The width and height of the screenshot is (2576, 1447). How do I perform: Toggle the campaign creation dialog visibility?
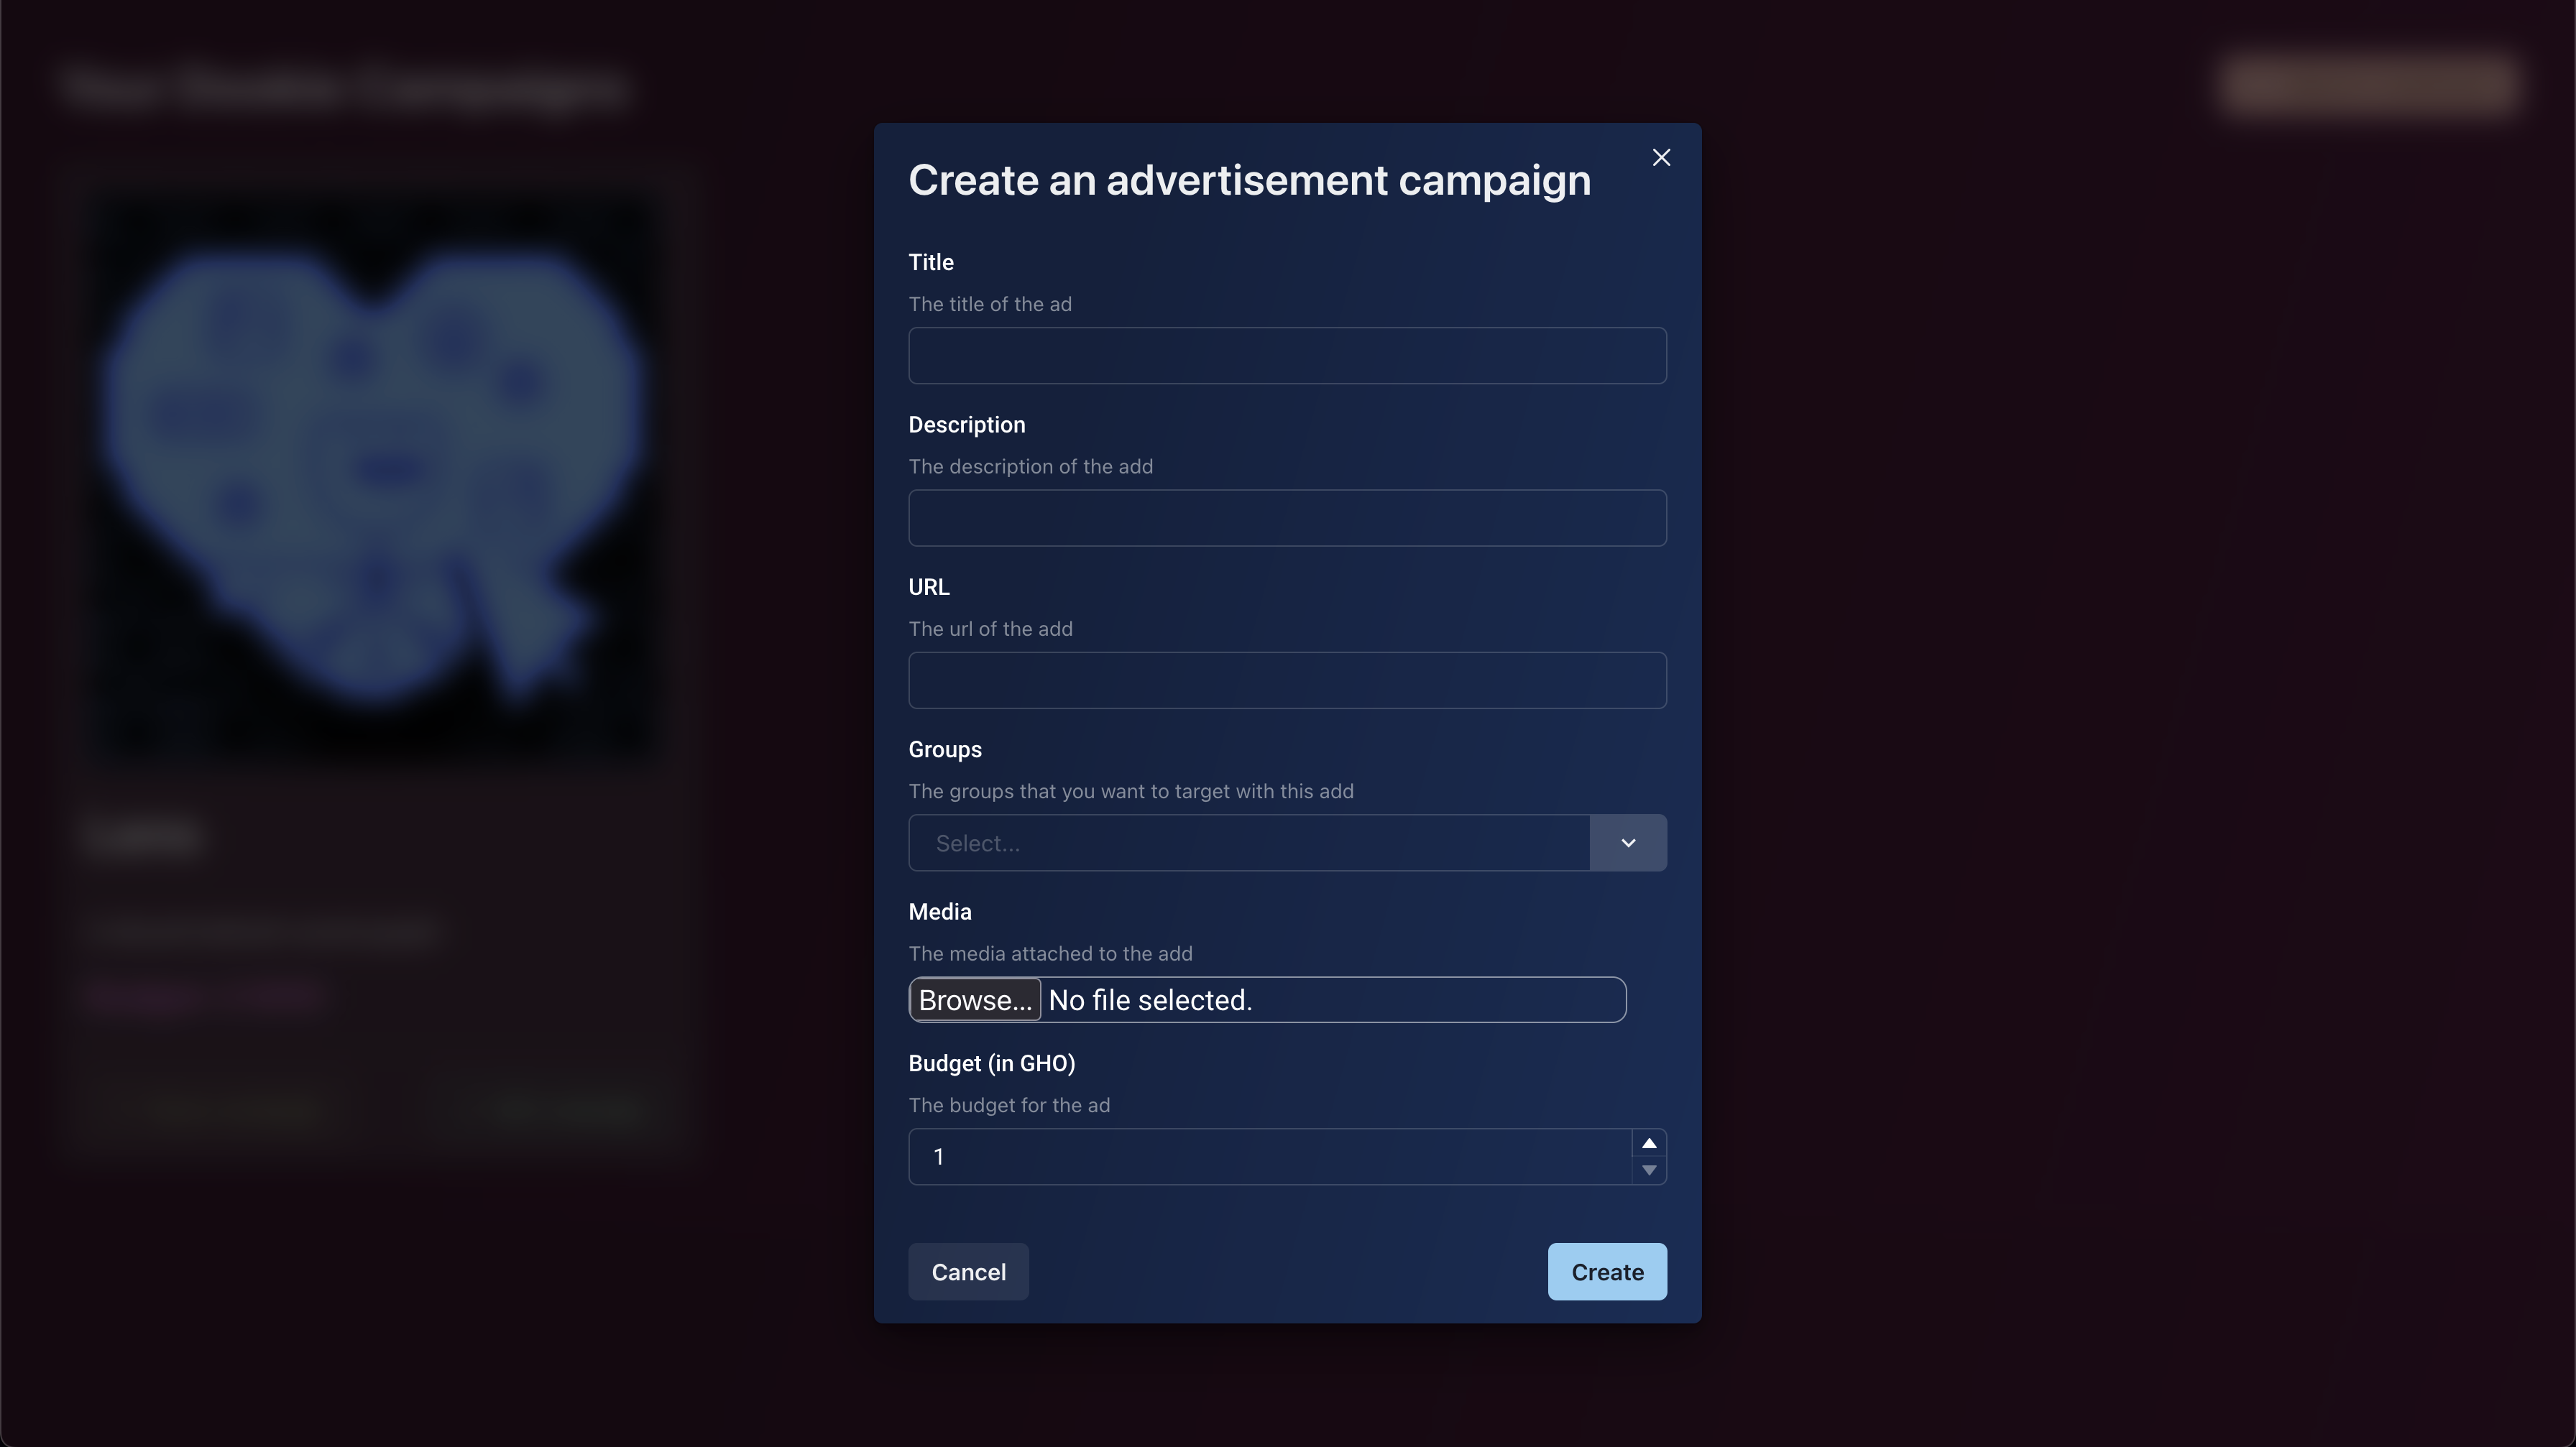coord(1660,157)
